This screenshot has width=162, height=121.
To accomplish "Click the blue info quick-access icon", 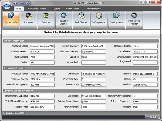I will click(x=27, y=3).
